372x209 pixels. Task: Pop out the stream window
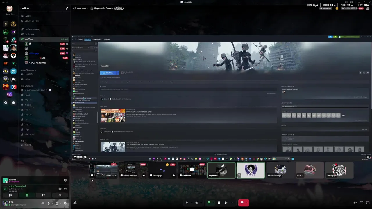362,203
